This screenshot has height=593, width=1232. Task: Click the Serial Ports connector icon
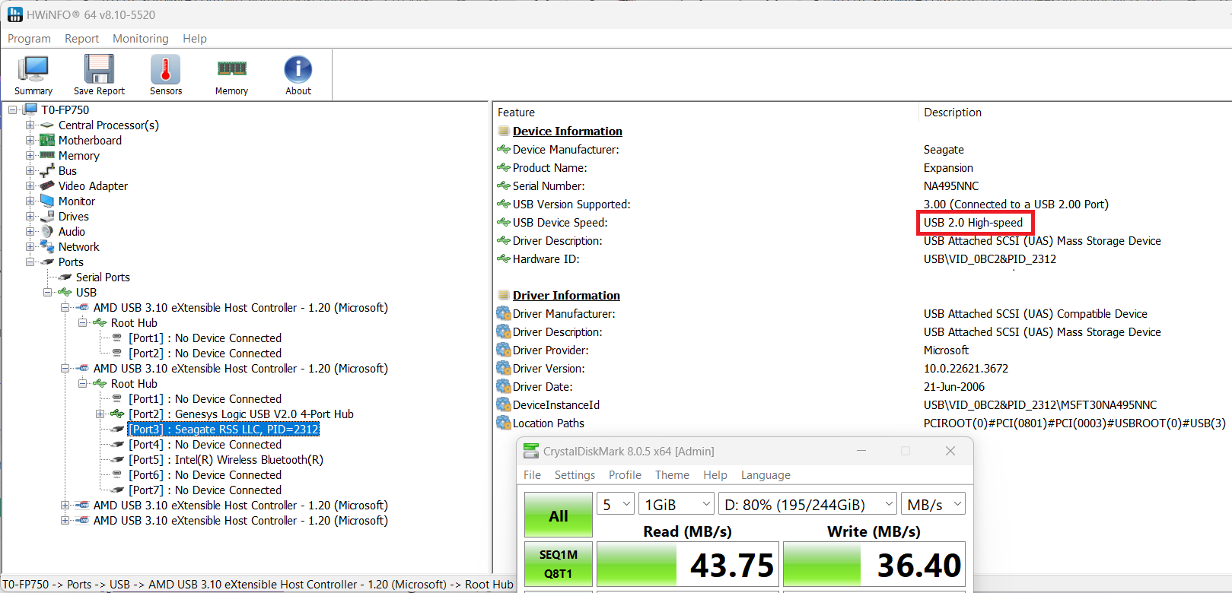tap(65, 277)
